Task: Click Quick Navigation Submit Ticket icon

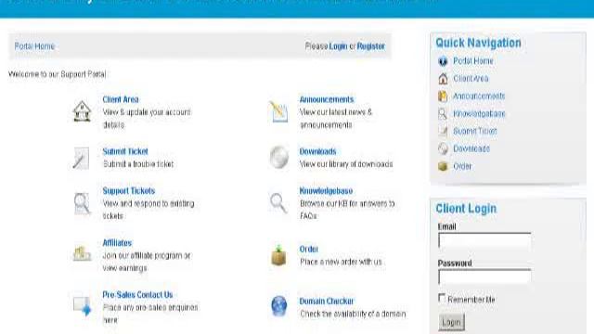Action: [x=443, y=131]
